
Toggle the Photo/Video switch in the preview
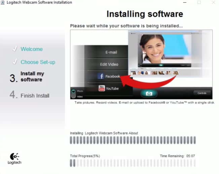click(73, 93)
